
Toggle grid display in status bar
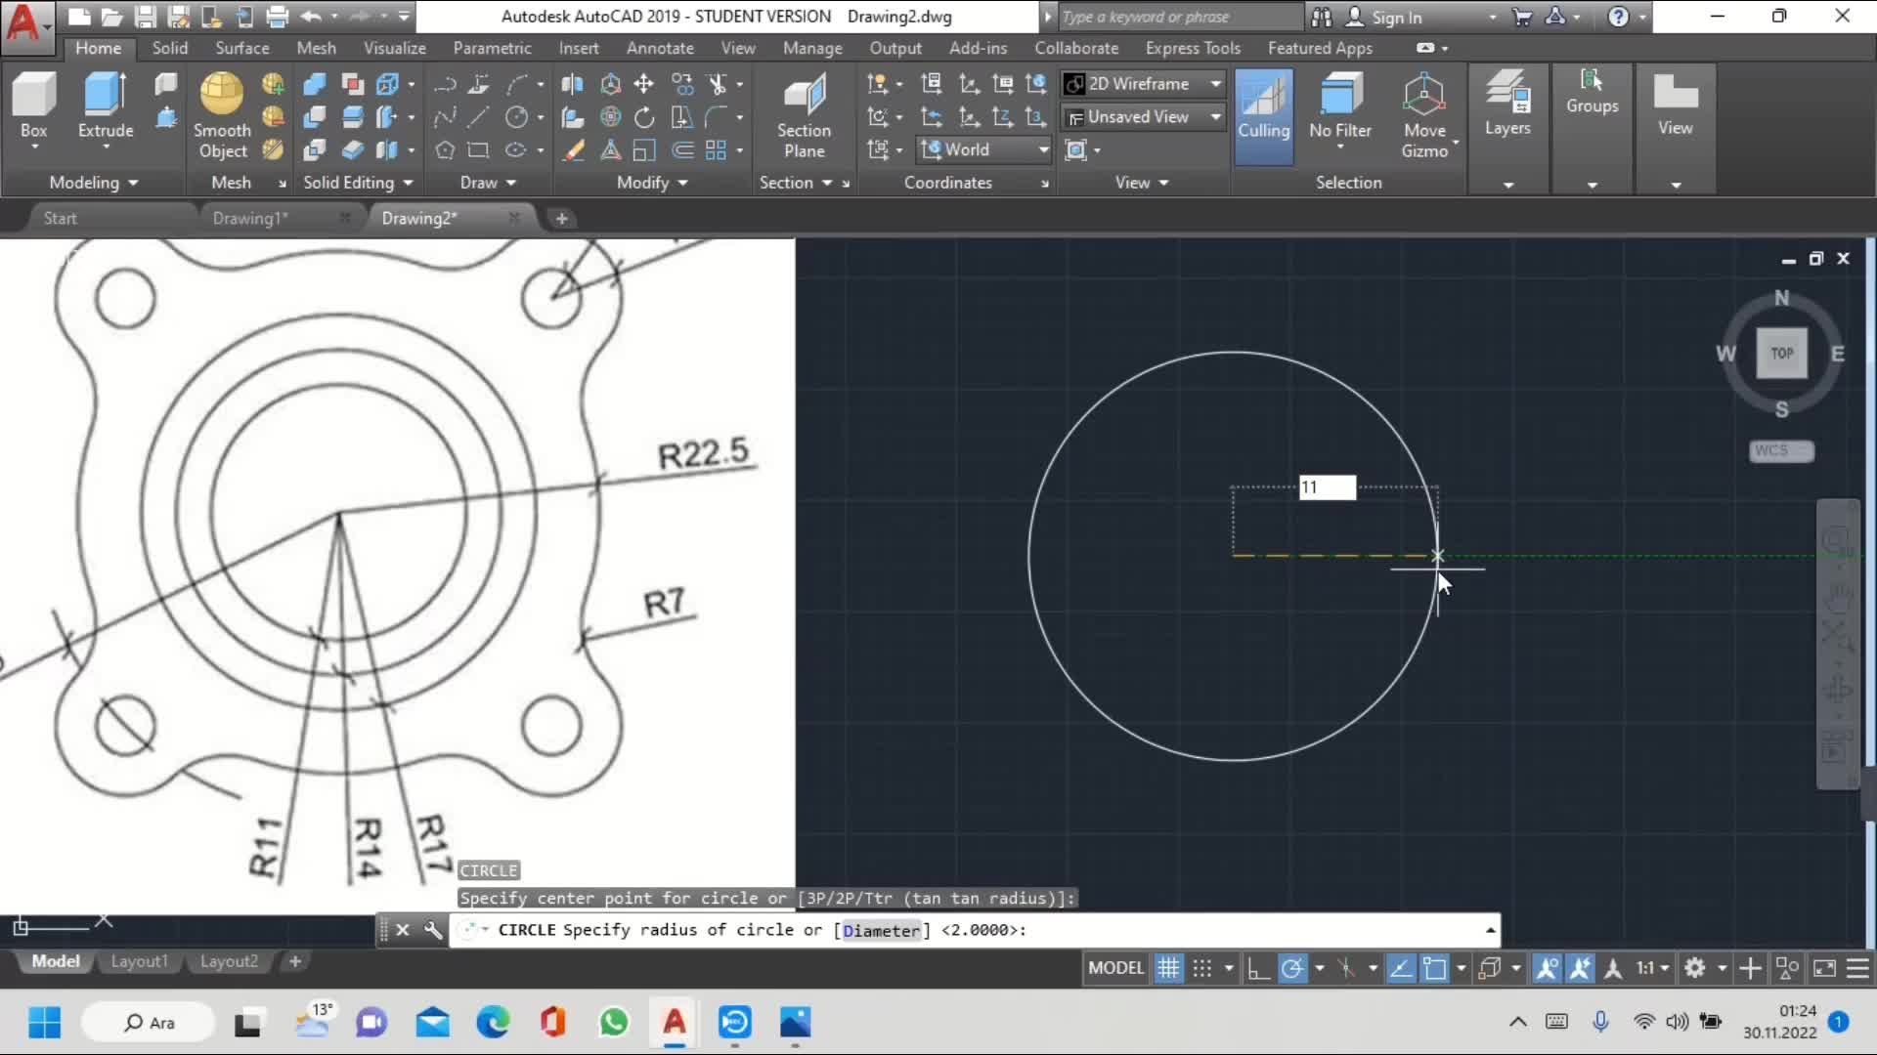click(x=1168, y=968)
